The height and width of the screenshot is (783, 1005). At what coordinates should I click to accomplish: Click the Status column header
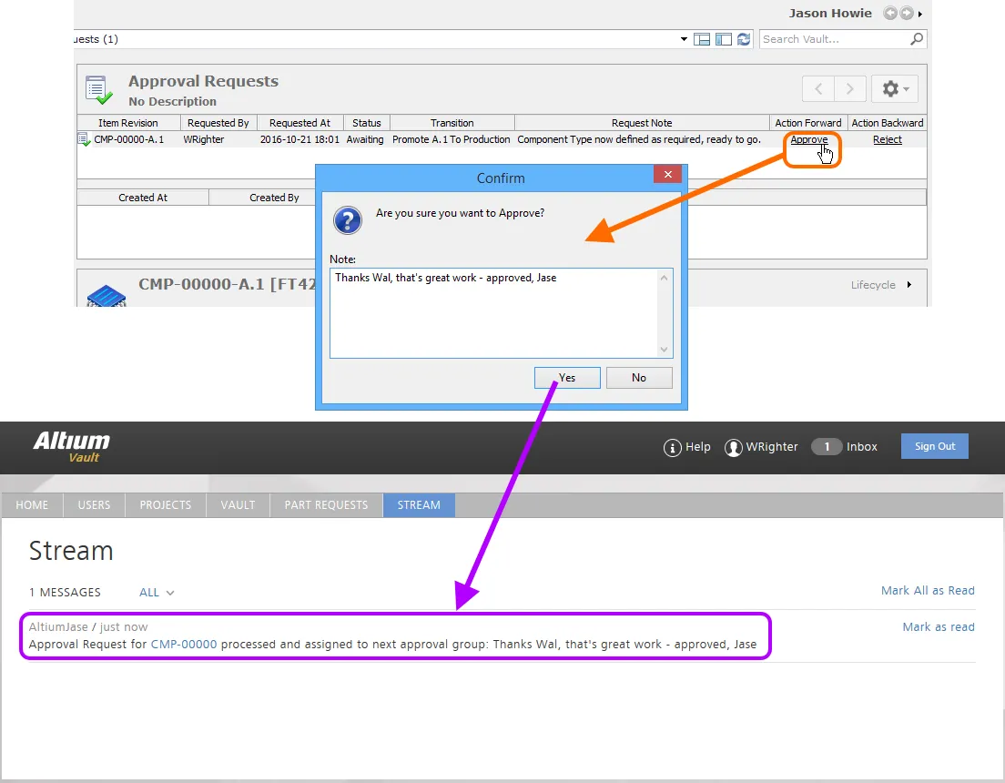pyautogui.click(x=367, y=123)
